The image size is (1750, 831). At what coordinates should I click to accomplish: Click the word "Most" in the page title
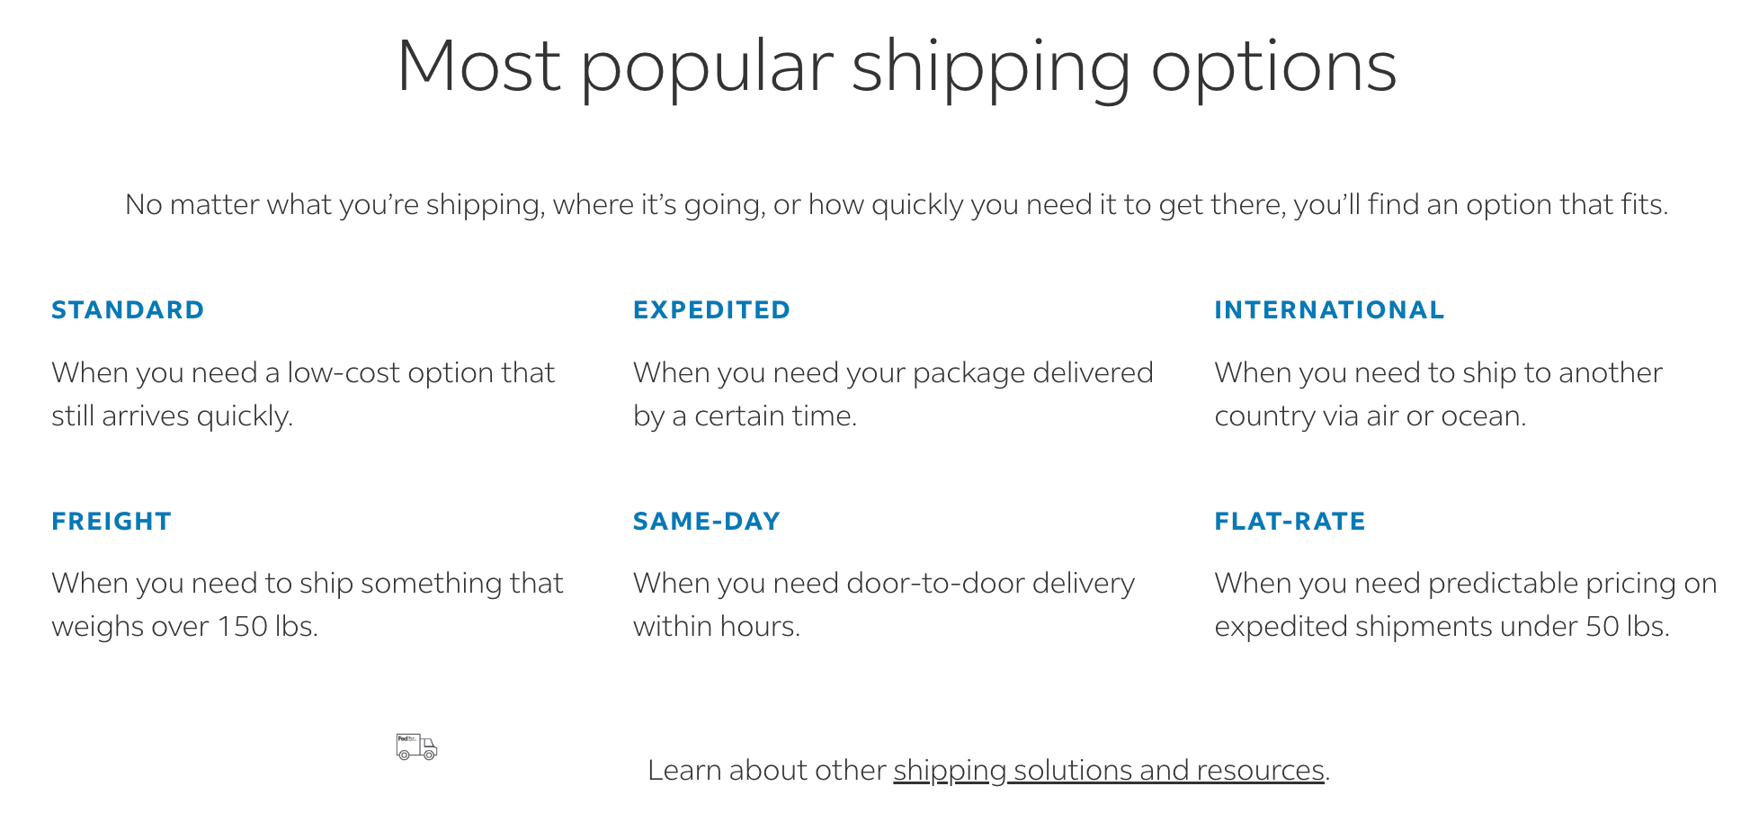478,67
